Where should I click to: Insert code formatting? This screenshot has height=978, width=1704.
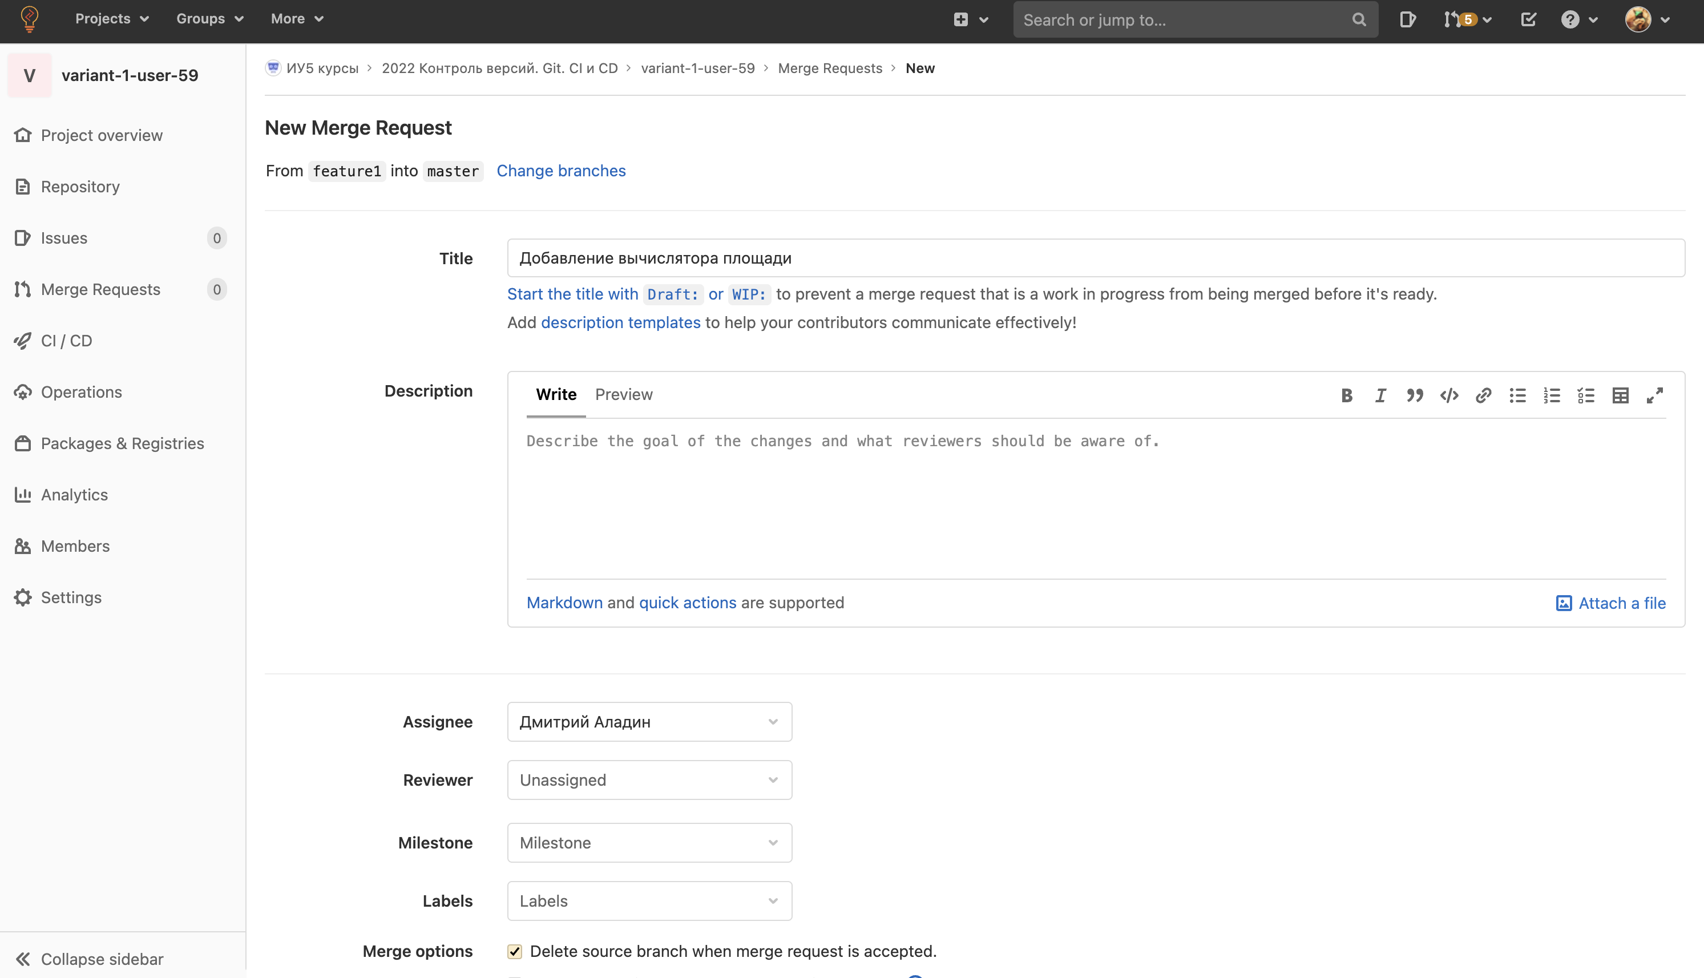pos(1449,395)
